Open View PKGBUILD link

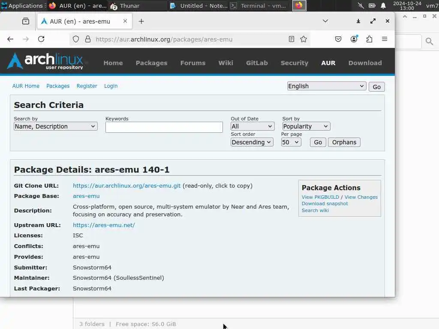click(320, 197)
